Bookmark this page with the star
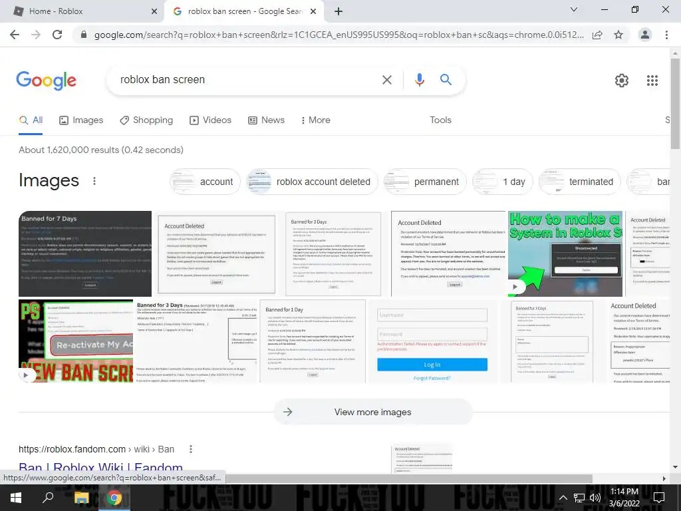This screenshot has height=511, width=681. (618, 35)
